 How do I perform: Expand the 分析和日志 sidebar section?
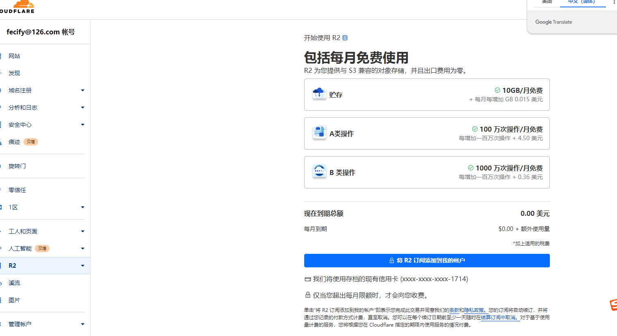tap(83, 108)
